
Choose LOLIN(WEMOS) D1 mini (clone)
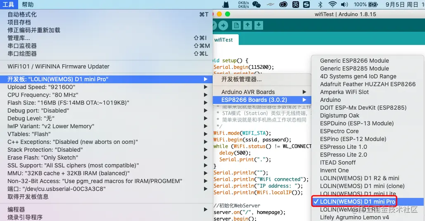pyautogui.click(x=368, y=186)
